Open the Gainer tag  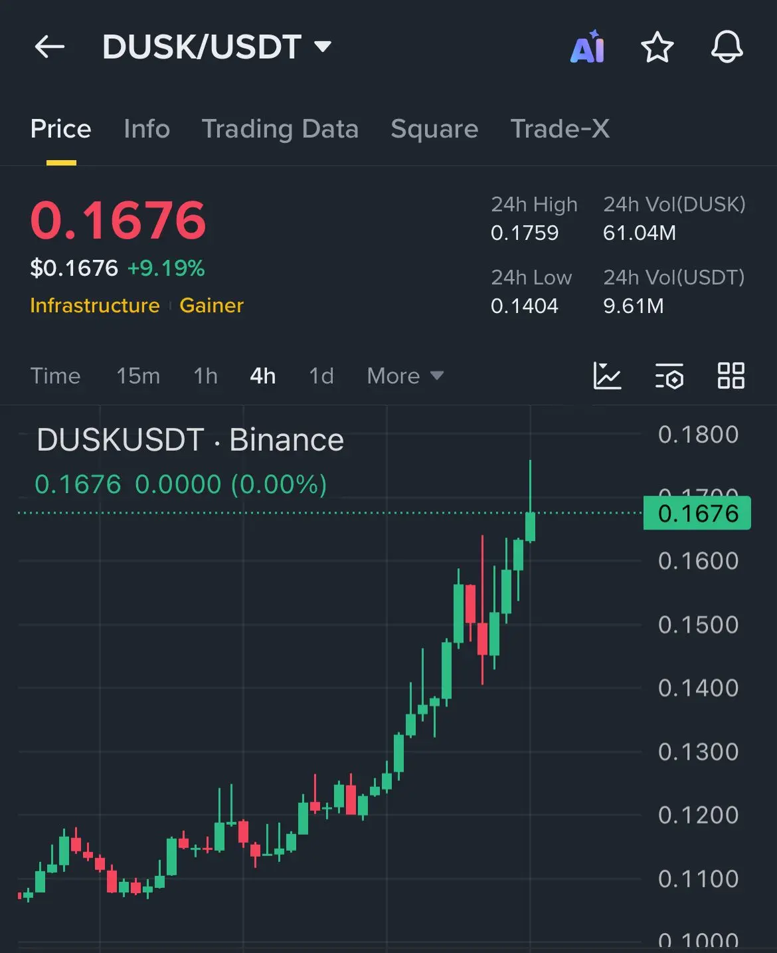[x=212, y=306]
